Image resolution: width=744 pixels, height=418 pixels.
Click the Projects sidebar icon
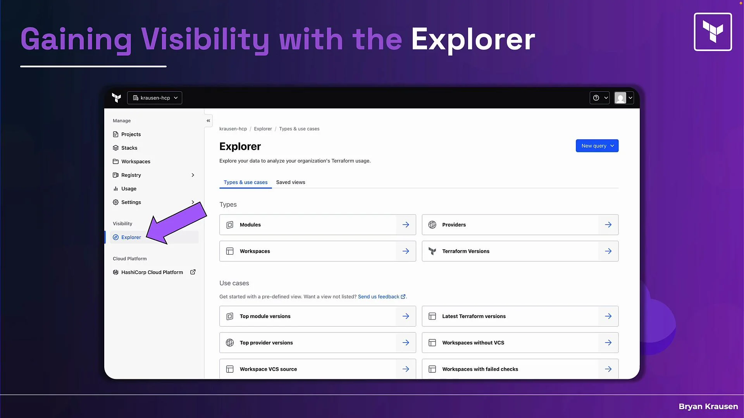click(115, 134)
